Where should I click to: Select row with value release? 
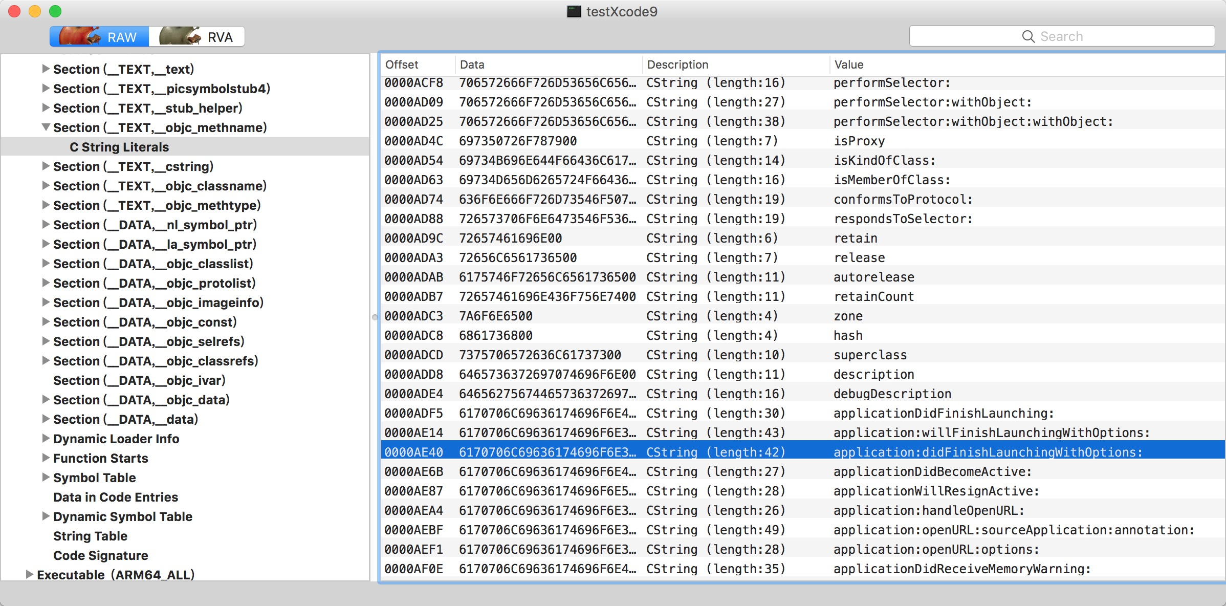803,257
